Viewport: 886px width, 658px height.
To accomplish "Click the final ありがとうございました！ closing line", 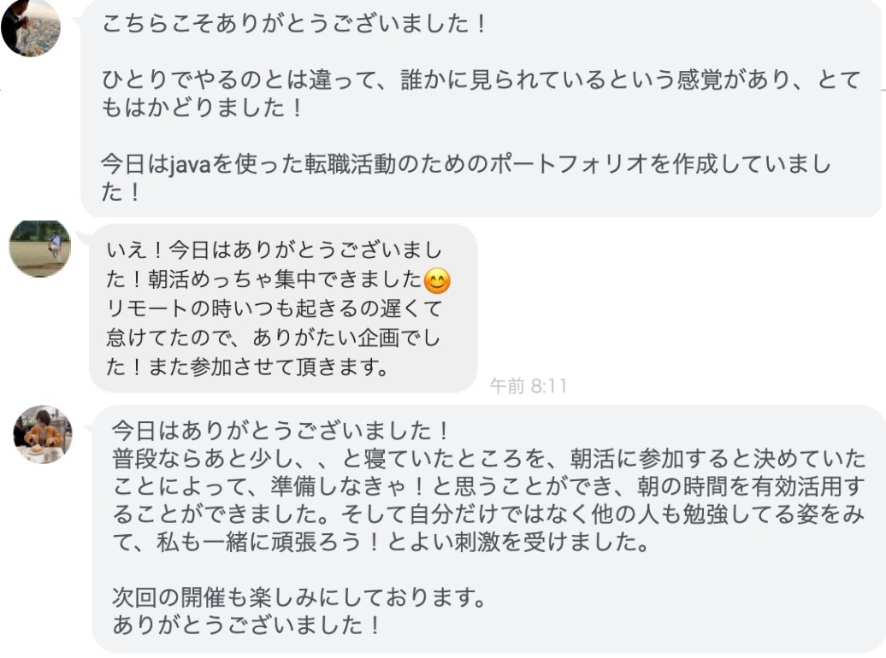I will click(246, 625).
